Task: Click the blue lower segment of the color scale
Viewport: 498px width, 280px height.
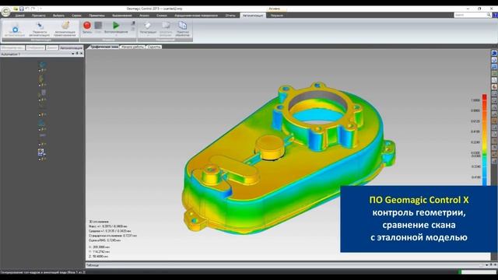Action: pos(484,181)
